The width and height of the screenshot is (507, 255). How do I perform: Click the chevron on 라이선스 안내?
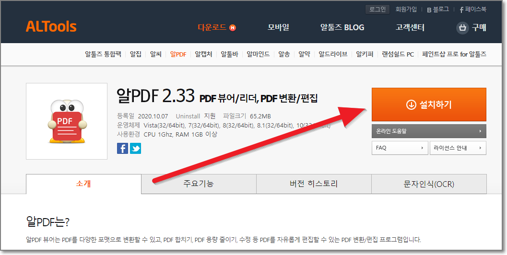pos(480,148)
